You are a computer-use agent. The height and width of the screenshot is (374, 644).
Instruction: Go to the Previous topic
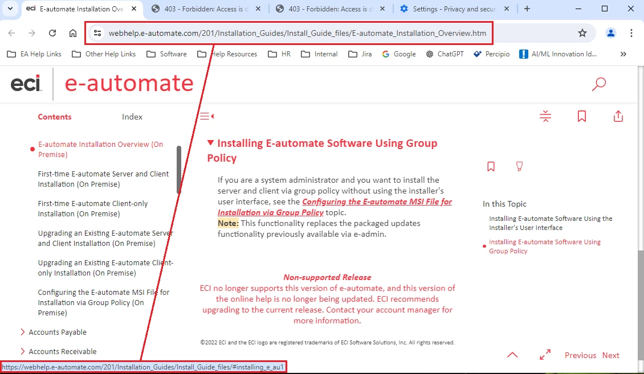(x=580, y=356)
